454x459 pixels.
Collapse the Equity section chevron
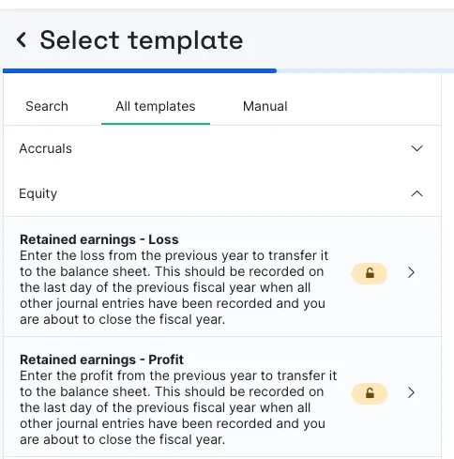click(416, 193)
